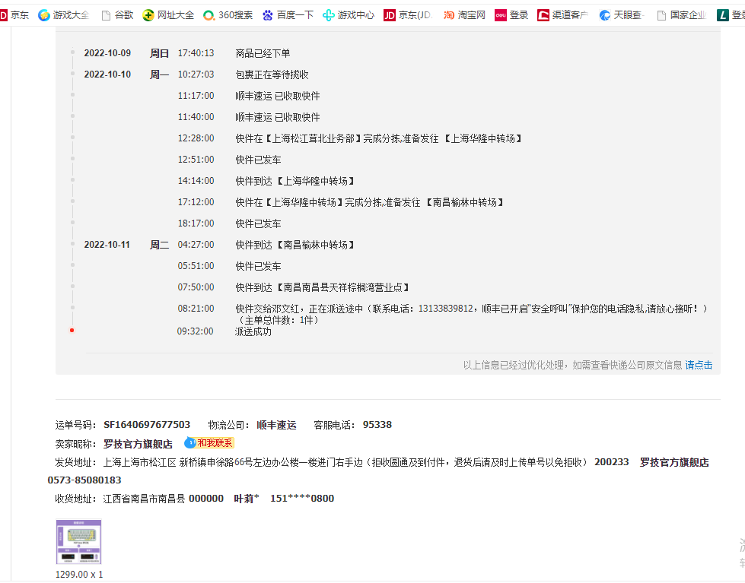Select the customer service number 95338
Screen dimensions: 745x583
coord(377,424)
